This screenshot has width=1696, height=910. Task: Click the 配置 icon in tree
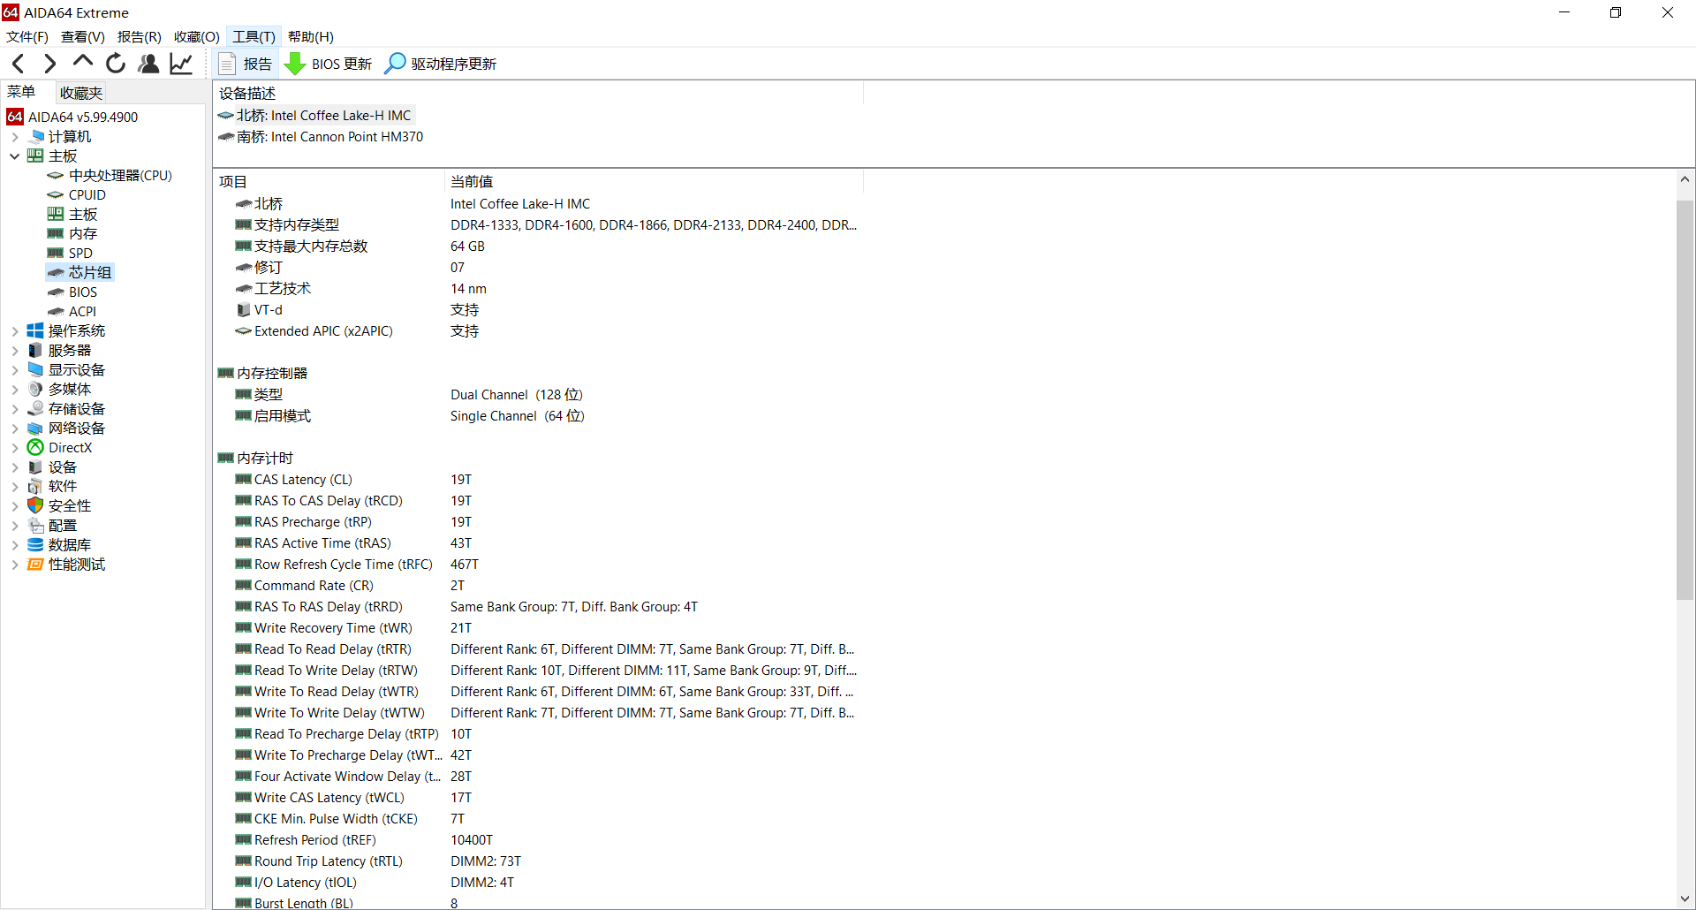[35, 526]
